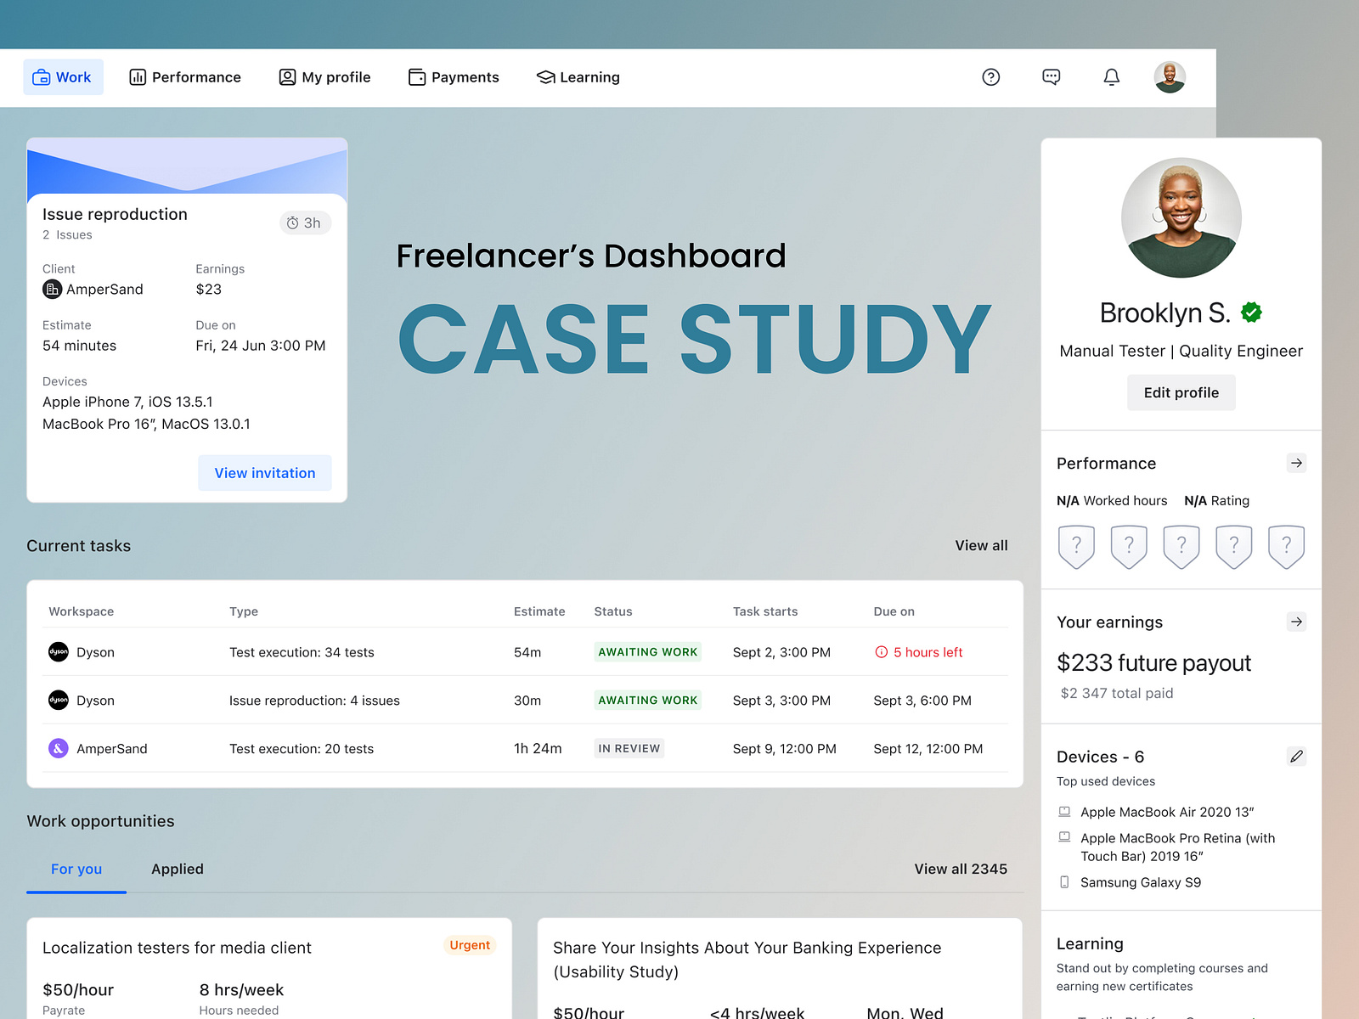1359x1019 pixels.
Task: Click the first locked achievement shield badge
Action: point(1076,546)
